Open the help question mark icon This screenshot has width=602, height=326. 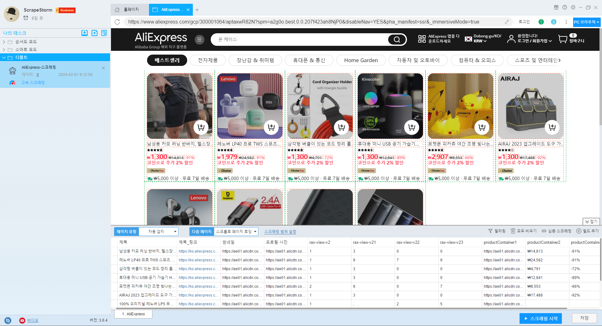[x=565, y=7]
